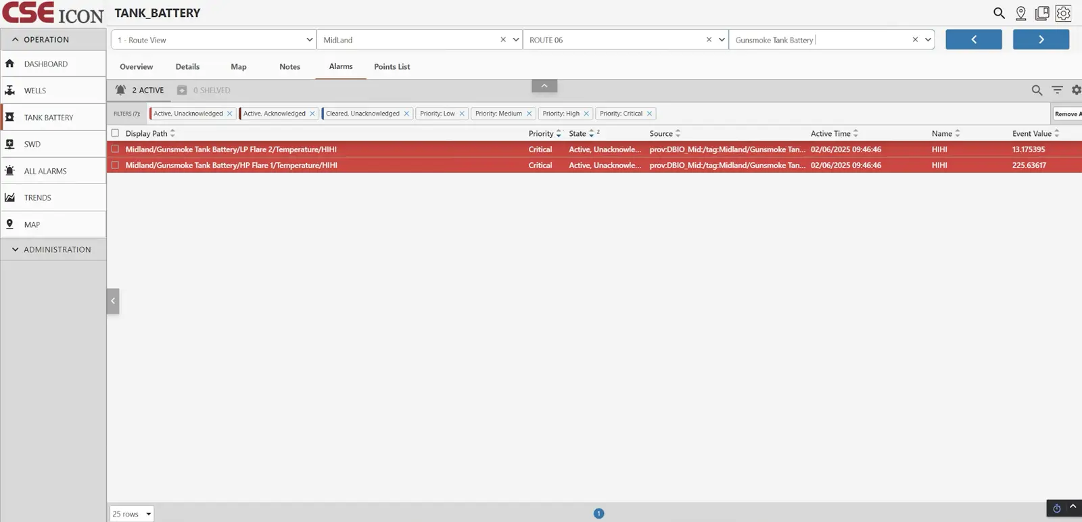The width and height of the screenshot is (1082, 522).
Task: Switch to the Points List tab
Action: click(392, 66)
